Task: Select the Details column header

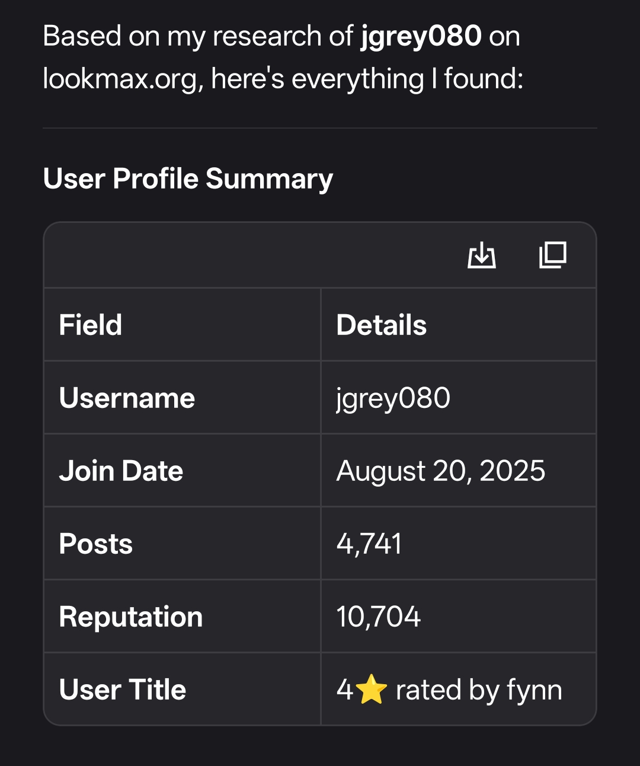Action: 382,325
